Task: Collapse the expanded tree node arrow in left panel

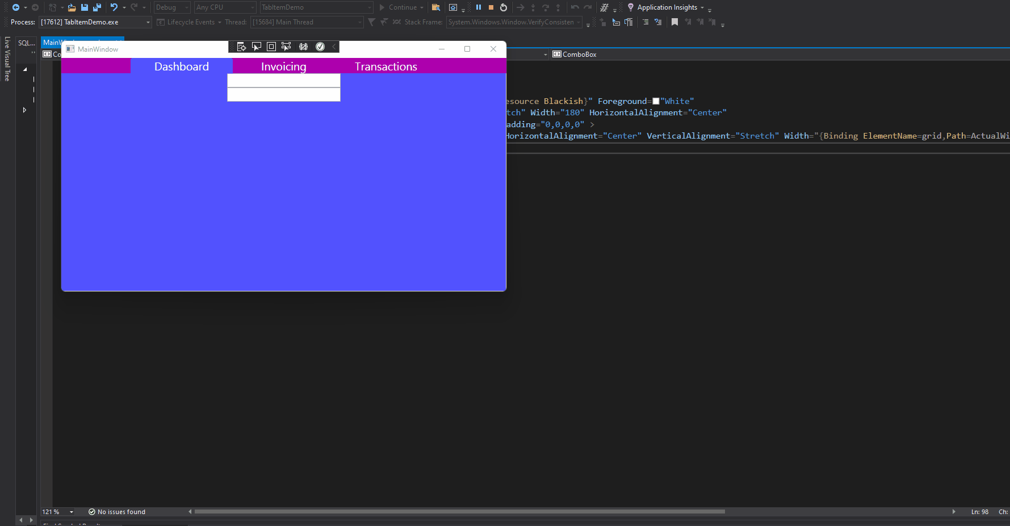Action: [25, 69]
